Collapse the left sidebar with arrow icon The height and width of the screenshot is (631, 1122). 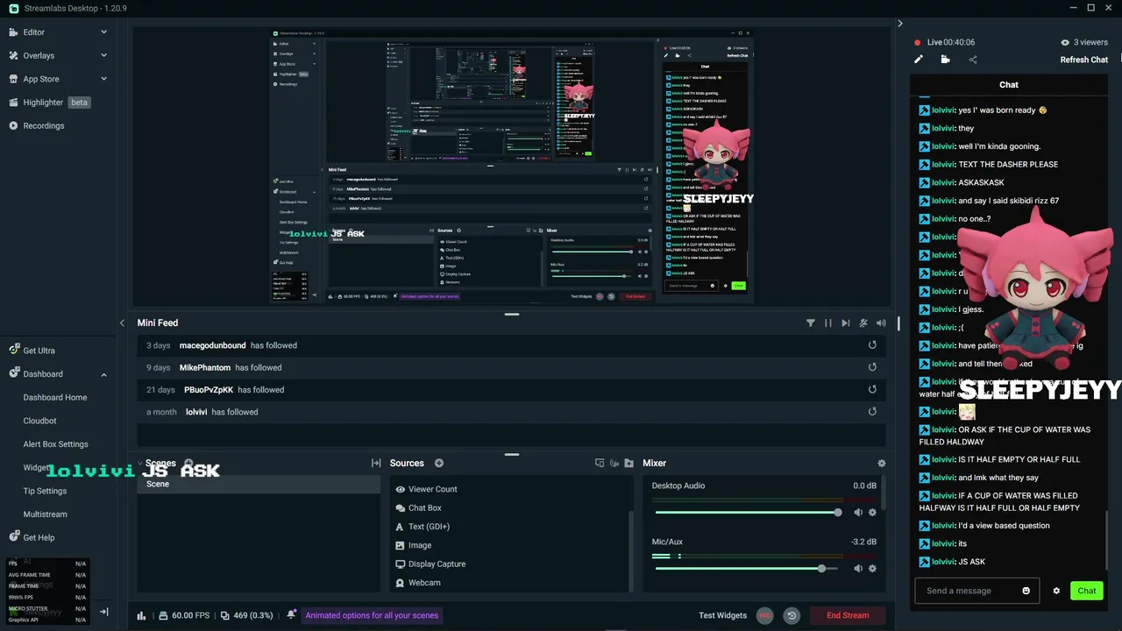[103, 612]
